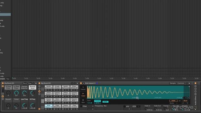Viewport: 201px width, 113px height.
Task: Solo the Clap Crunch pad
Action: click(x=77, y=109)
